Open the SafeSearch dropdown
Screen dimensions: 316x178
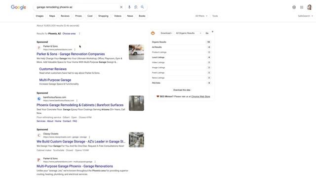(x=305, y=16)
